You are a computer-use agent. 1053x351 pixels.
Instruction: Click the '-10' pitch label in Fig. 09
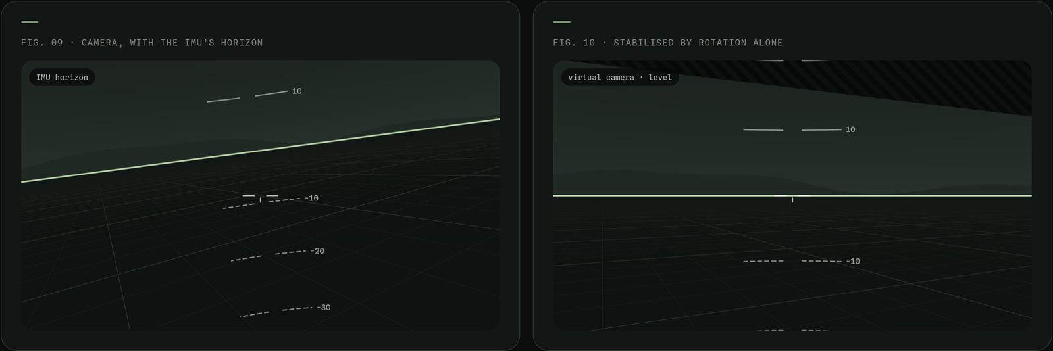pyautogui.click(x=312, y=198)
